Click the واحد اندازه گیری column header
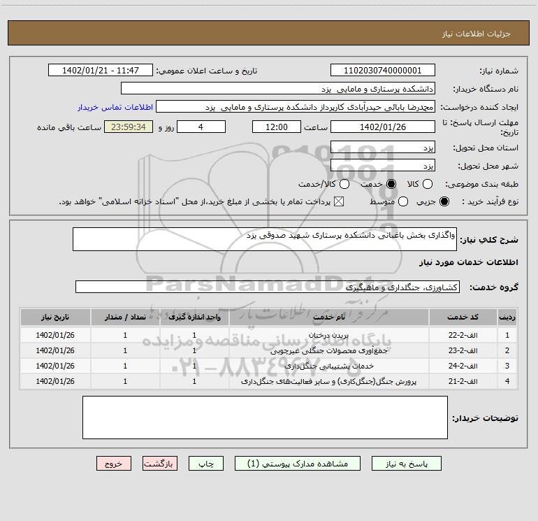538x521 pixels. click(194, 317)
